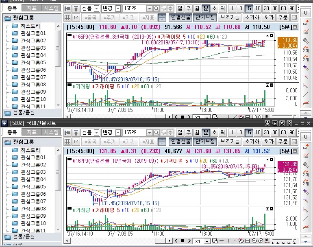Click the code stepper arrows in 167P9 window
The width and height of the screenshot is (313, 247).
coord(170,133)
